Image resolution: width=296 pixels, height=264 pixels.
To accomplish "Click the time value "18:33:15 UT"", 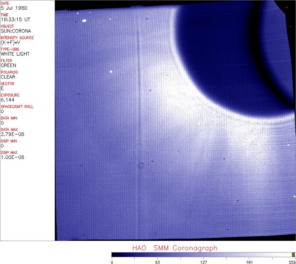I will (x=15, y=19).
